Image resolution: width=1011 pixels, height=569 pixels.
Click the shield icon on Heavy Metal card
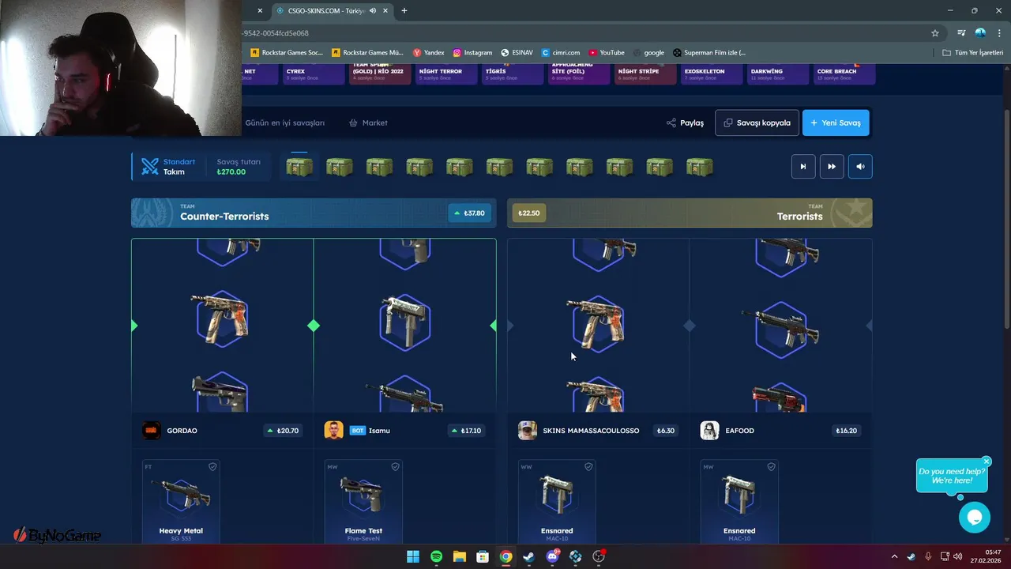coord(212,467)
